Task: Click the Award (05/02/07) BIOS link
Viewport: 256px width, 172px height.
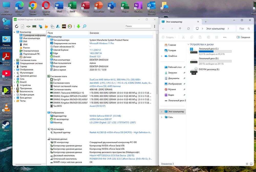Action: 98,106
